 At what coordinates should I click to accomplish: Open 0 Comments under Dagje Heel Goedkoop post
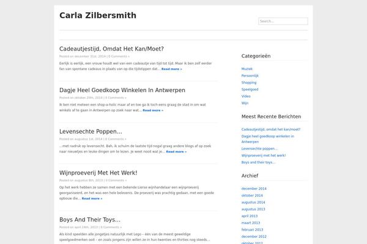116,98
